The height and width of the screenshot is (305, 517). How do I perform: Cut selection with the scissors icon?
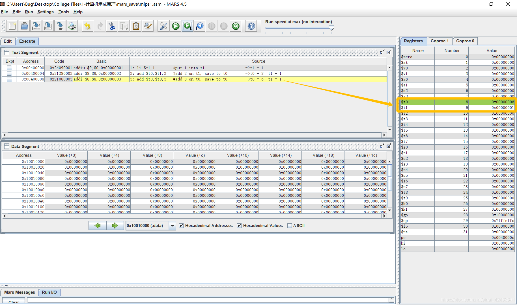tap(112, 26)
